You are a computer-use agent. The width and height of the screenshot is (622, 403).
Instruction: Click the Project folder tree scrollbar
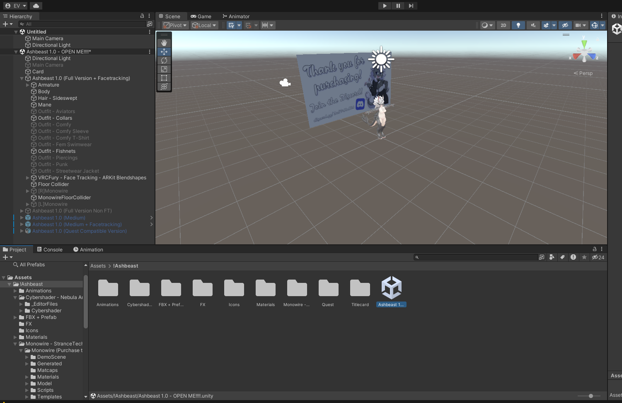tap(86, 302)
